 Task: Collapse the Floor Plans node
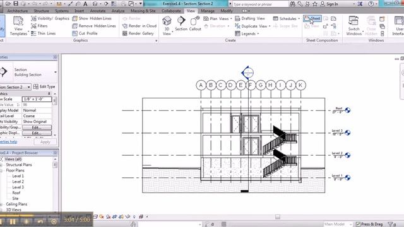(1, 171)
